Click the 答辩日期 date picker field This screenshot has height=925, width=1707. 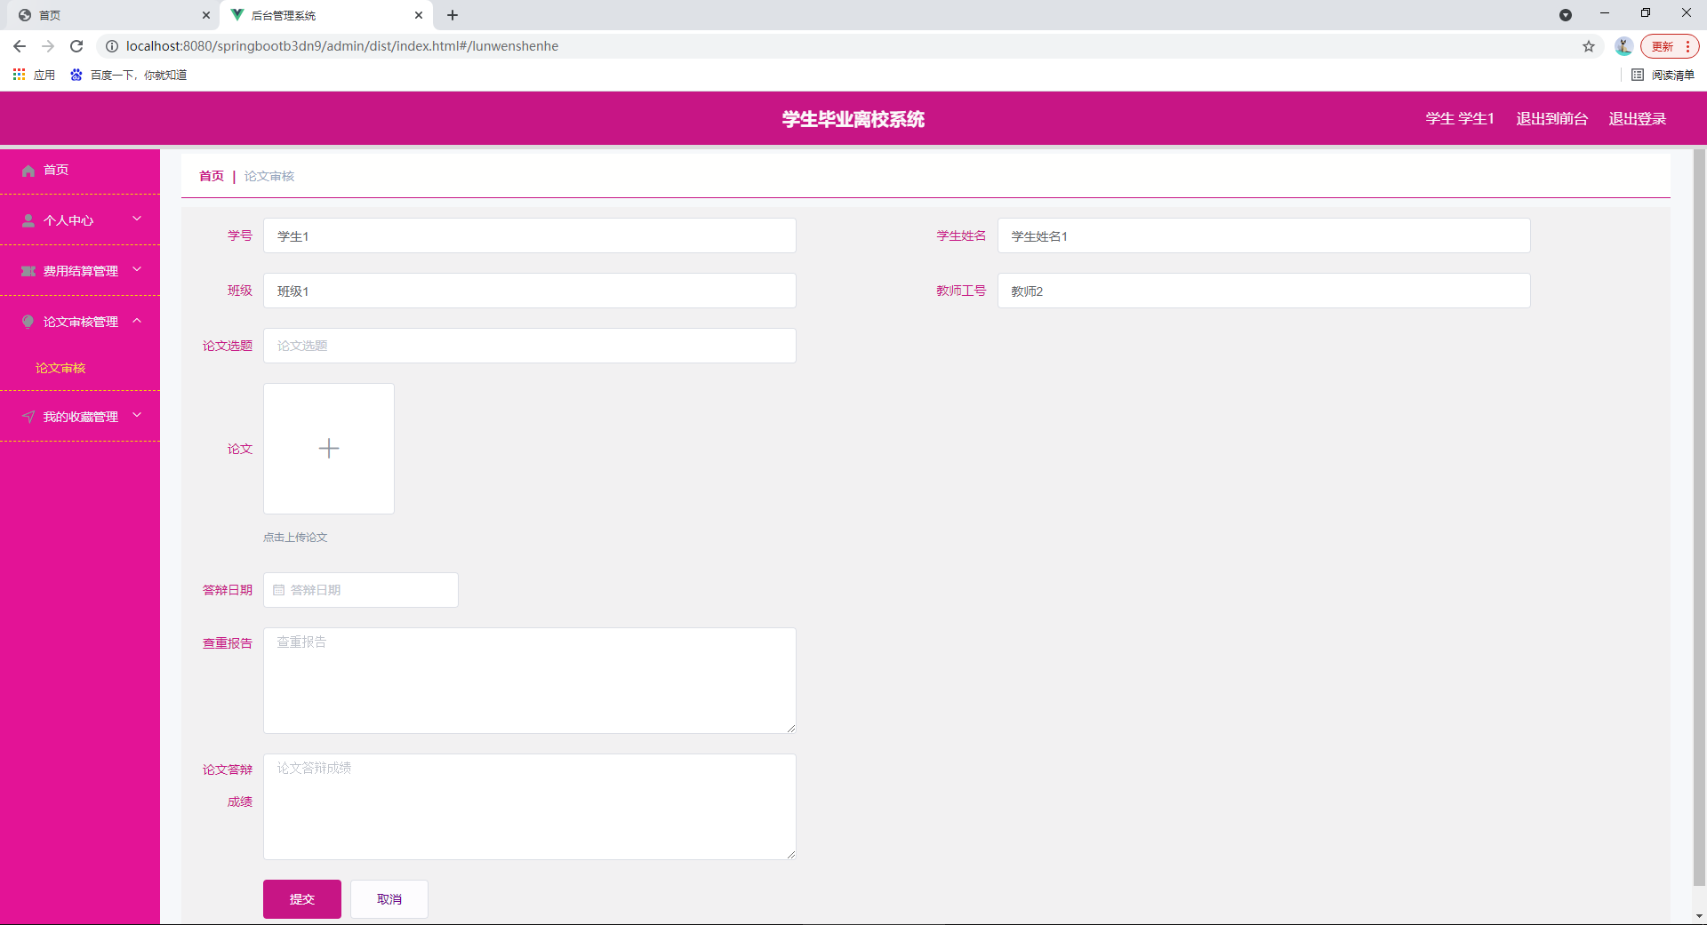(x=361, y=590)
